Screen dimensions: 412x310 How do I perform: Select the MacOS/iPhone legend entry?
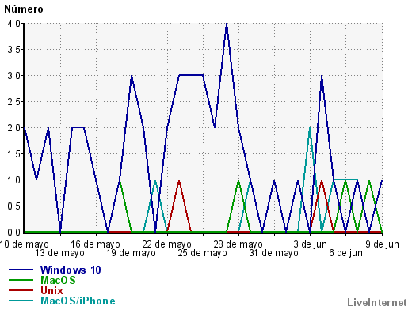tap(78, 301)
